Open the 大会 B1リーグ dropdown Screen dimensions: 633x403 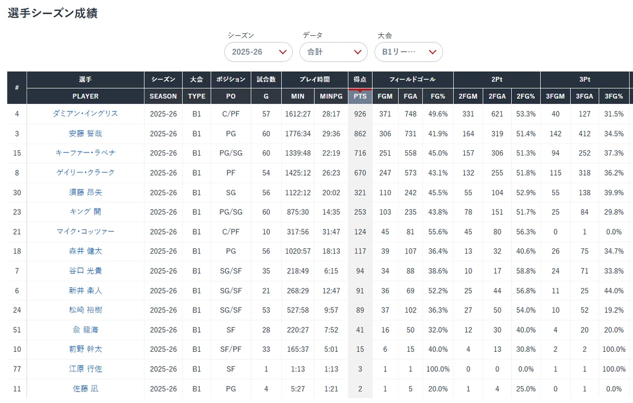[x=409, y=52]
